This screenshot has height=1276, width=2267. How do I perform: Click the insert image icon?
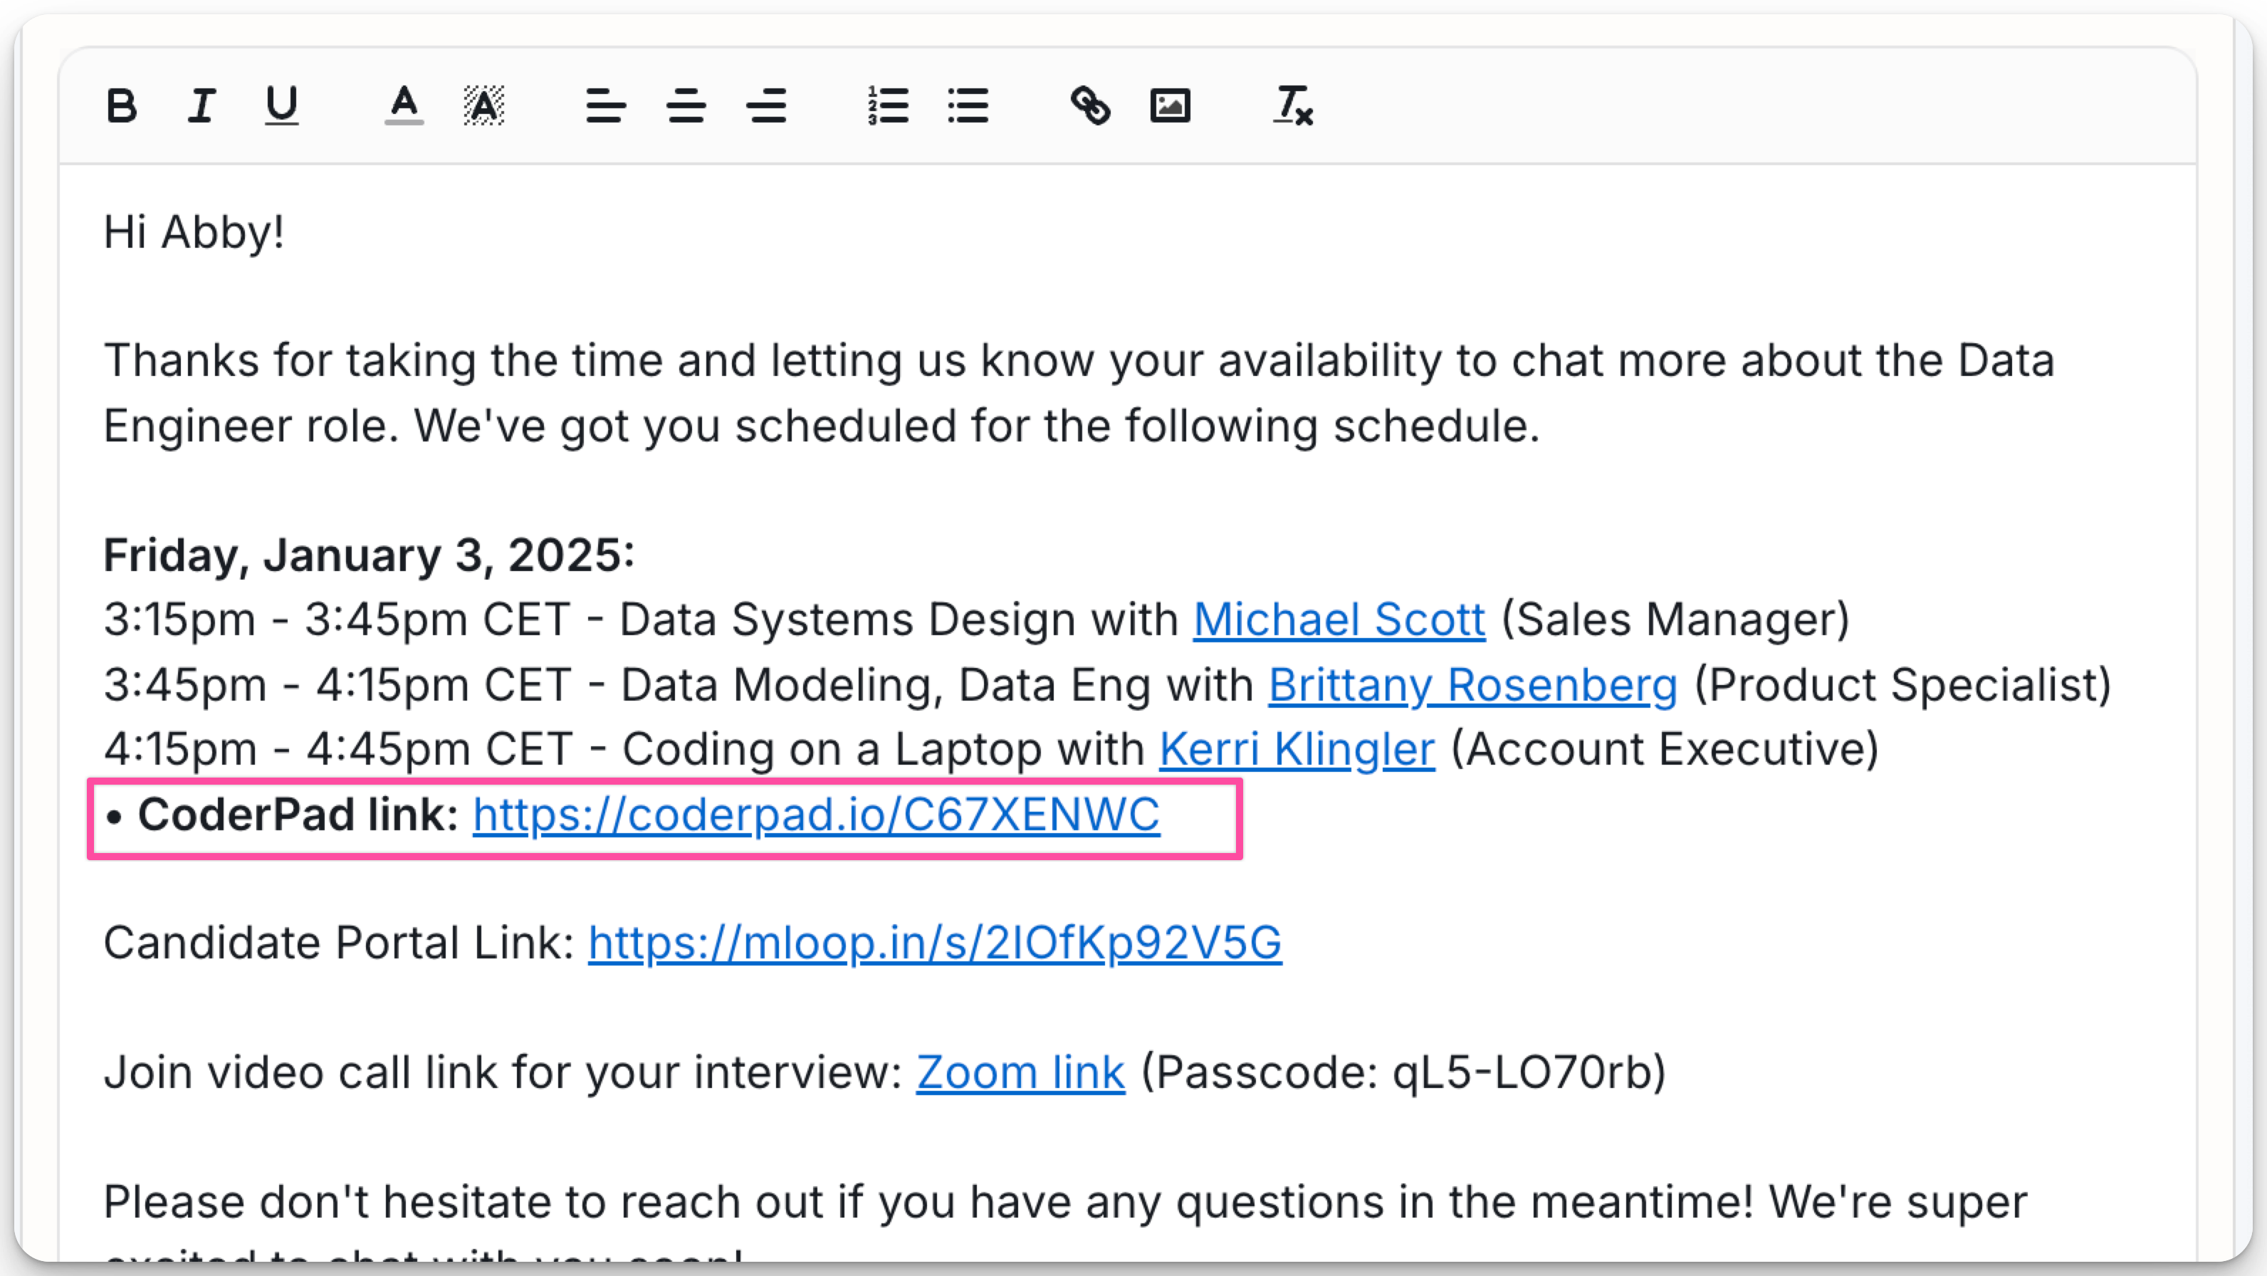pyautogui.click(x=1170, y=107)
